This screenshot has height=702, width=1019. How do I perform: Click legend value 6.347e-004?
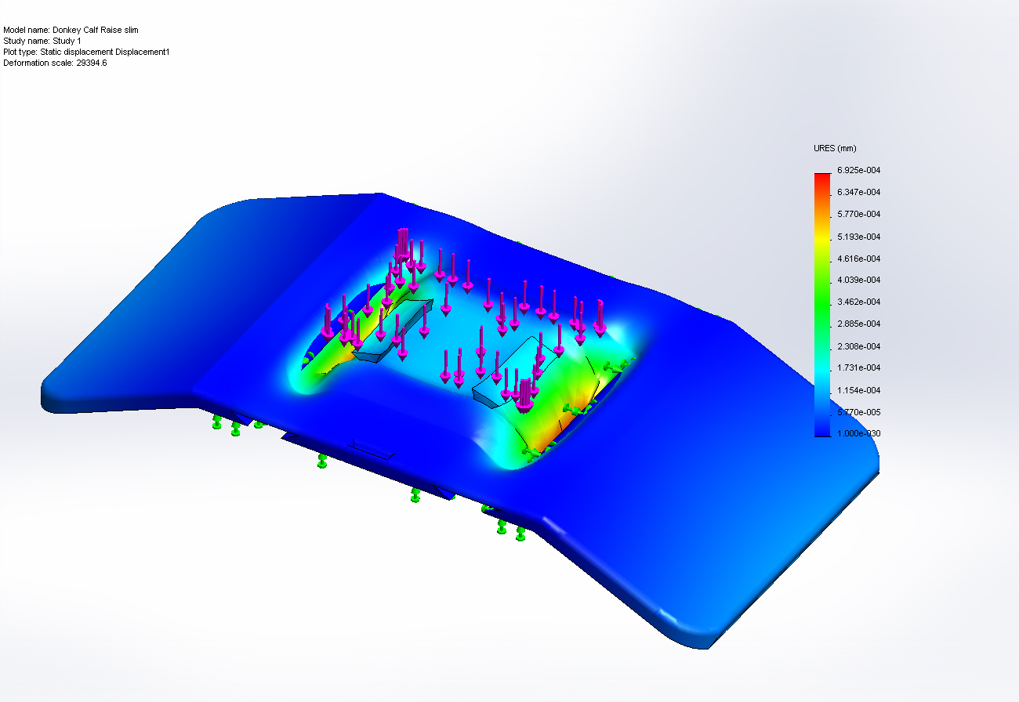click(x=858, y=192)
